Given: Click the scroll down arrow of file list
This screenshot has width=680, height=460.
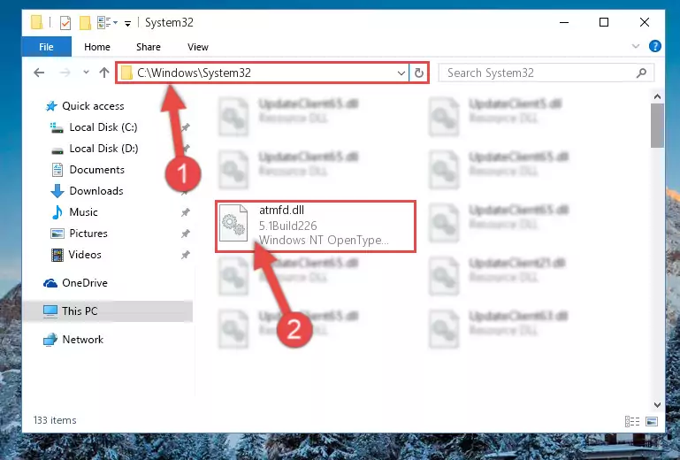Looking at the screenshot, I should [657, 405].
